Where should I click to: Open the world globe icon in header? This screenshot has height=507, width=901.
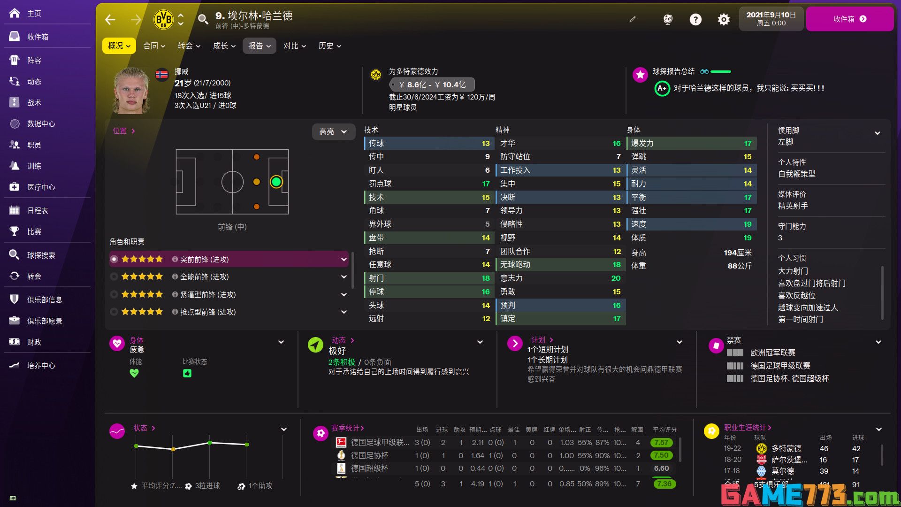667,20
